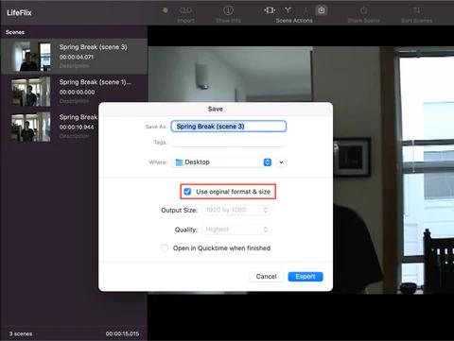
Task: Click the Desktop folder icon in Where field
Action: pos(179,162)
